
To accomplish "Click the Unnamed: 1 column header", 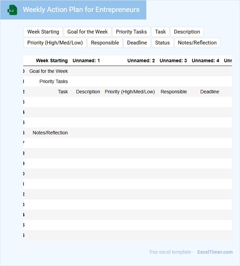I will tap(86, 61).
